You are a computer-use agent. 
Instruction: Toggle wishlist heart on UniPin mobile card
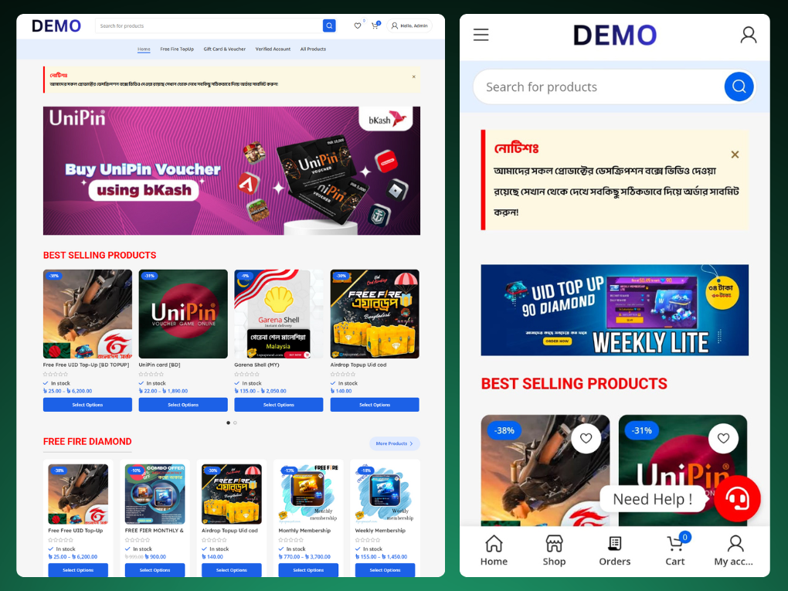pyautogui.click(x=724, y=438)
